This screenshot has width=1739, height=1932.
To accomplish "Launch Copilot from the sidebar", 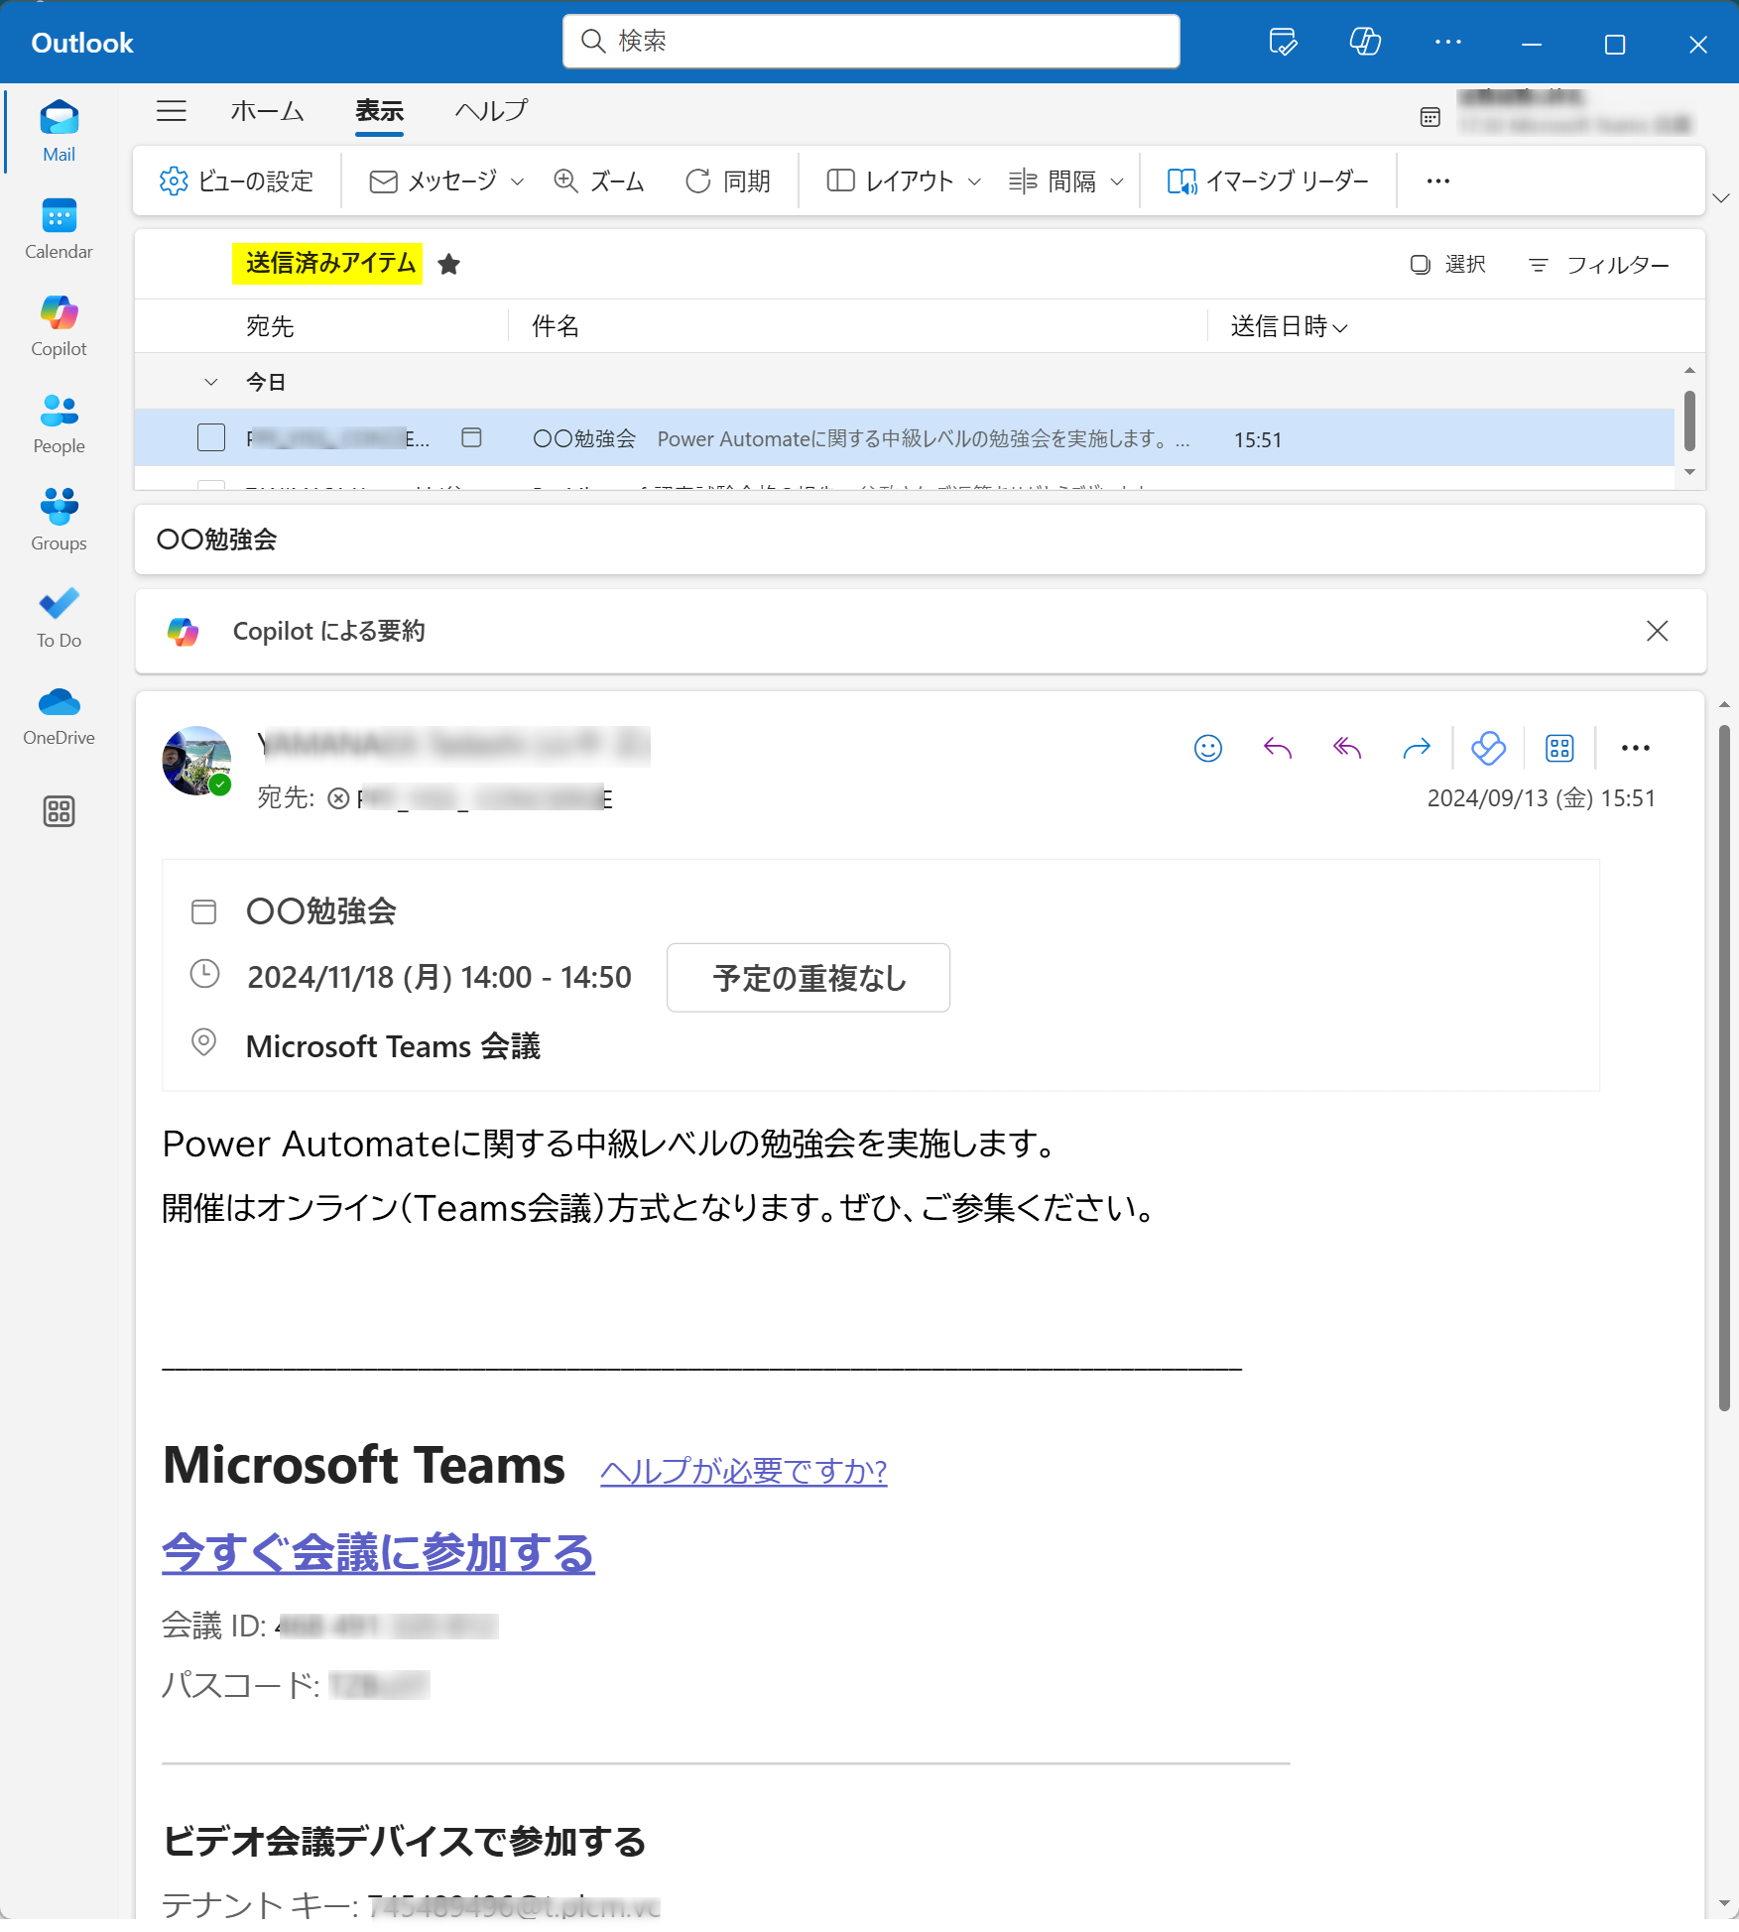I will tap(59, 325).
